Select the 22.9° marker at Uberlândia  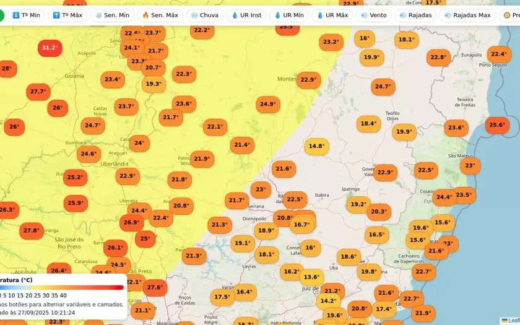tap(127, 176)
